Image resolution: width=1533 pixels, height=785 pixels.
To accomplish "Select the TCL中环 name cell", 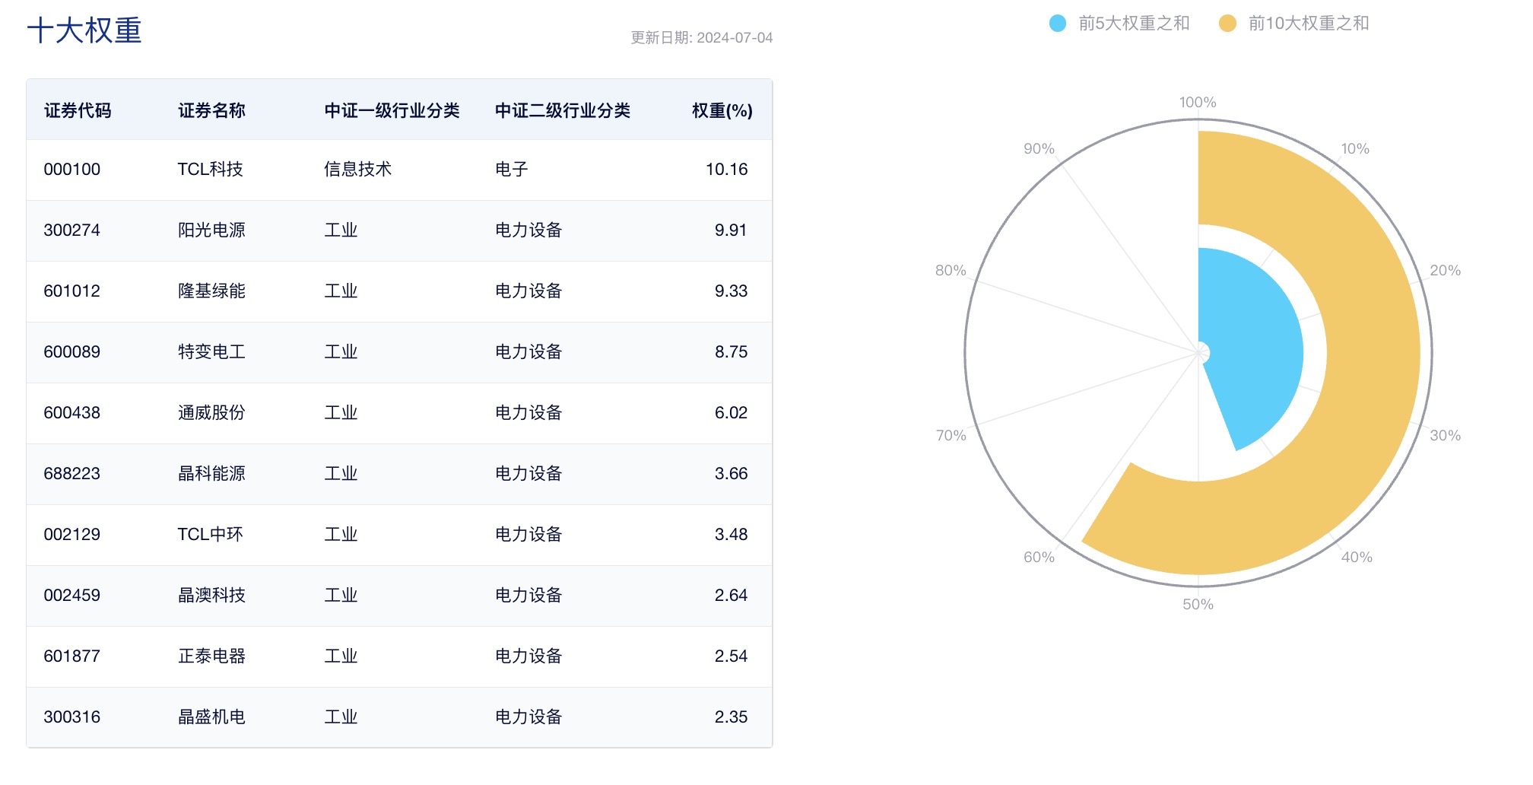I will click(210, 534).
